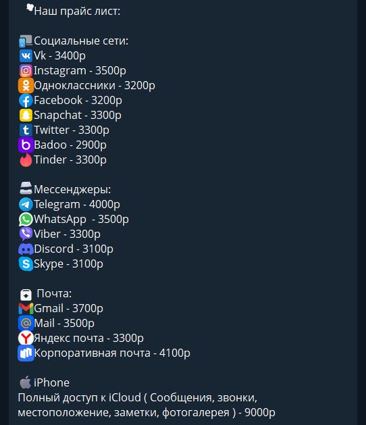Select the Gmail envelope icon
This screenshot has height=425, width=366.
pyautogui.click(x=26, y=309)
